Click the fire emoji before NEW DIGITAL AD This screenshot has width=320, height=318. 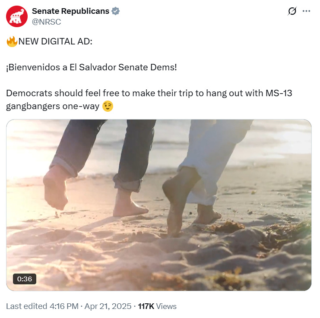(x=12, y=41)
